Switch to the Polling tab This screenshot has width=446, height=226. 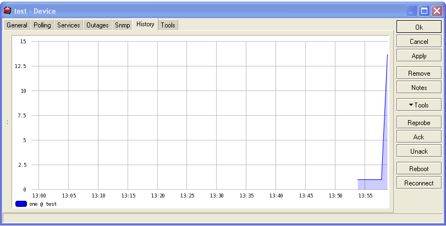[42, 25]
